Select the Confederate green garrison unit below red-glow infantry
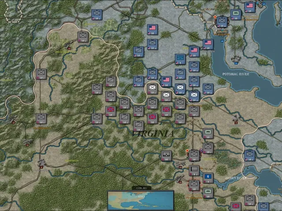 (208, 193)
